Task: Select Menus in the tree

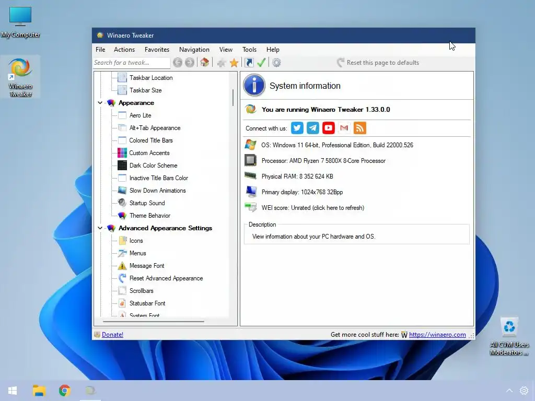Action: click(x=137, y=253)
